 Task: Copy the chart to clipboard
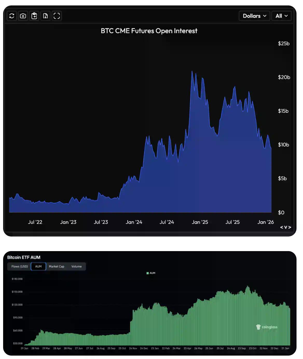[x=34, y=16]
